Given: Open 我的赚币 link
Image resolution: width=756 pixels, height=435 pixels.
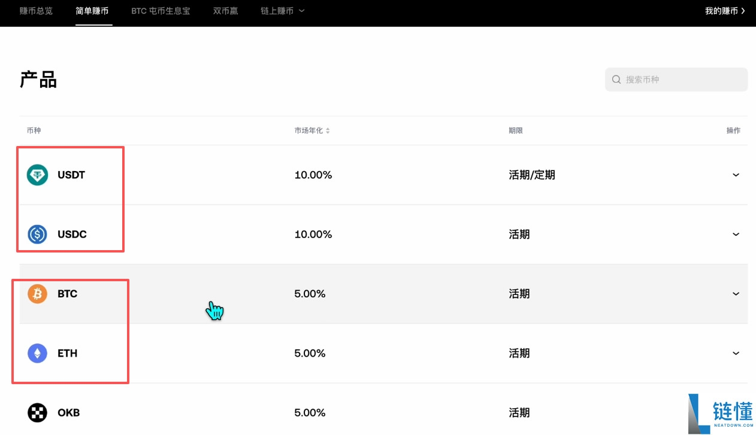Looking at the screenshot, I should pos(725,11).
